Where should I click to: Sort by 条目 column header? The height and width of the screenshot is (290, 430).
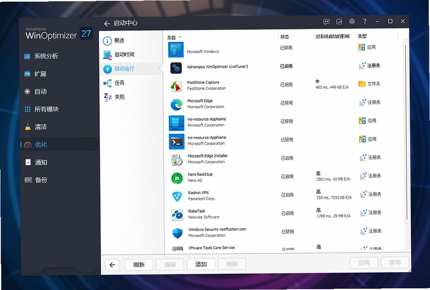coord(171,38)
